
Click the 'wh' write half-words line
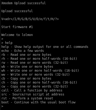(40, 71)
